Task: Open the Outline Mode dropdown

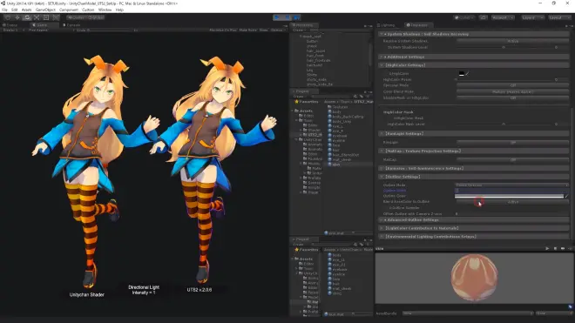Action: pos(512,185)
